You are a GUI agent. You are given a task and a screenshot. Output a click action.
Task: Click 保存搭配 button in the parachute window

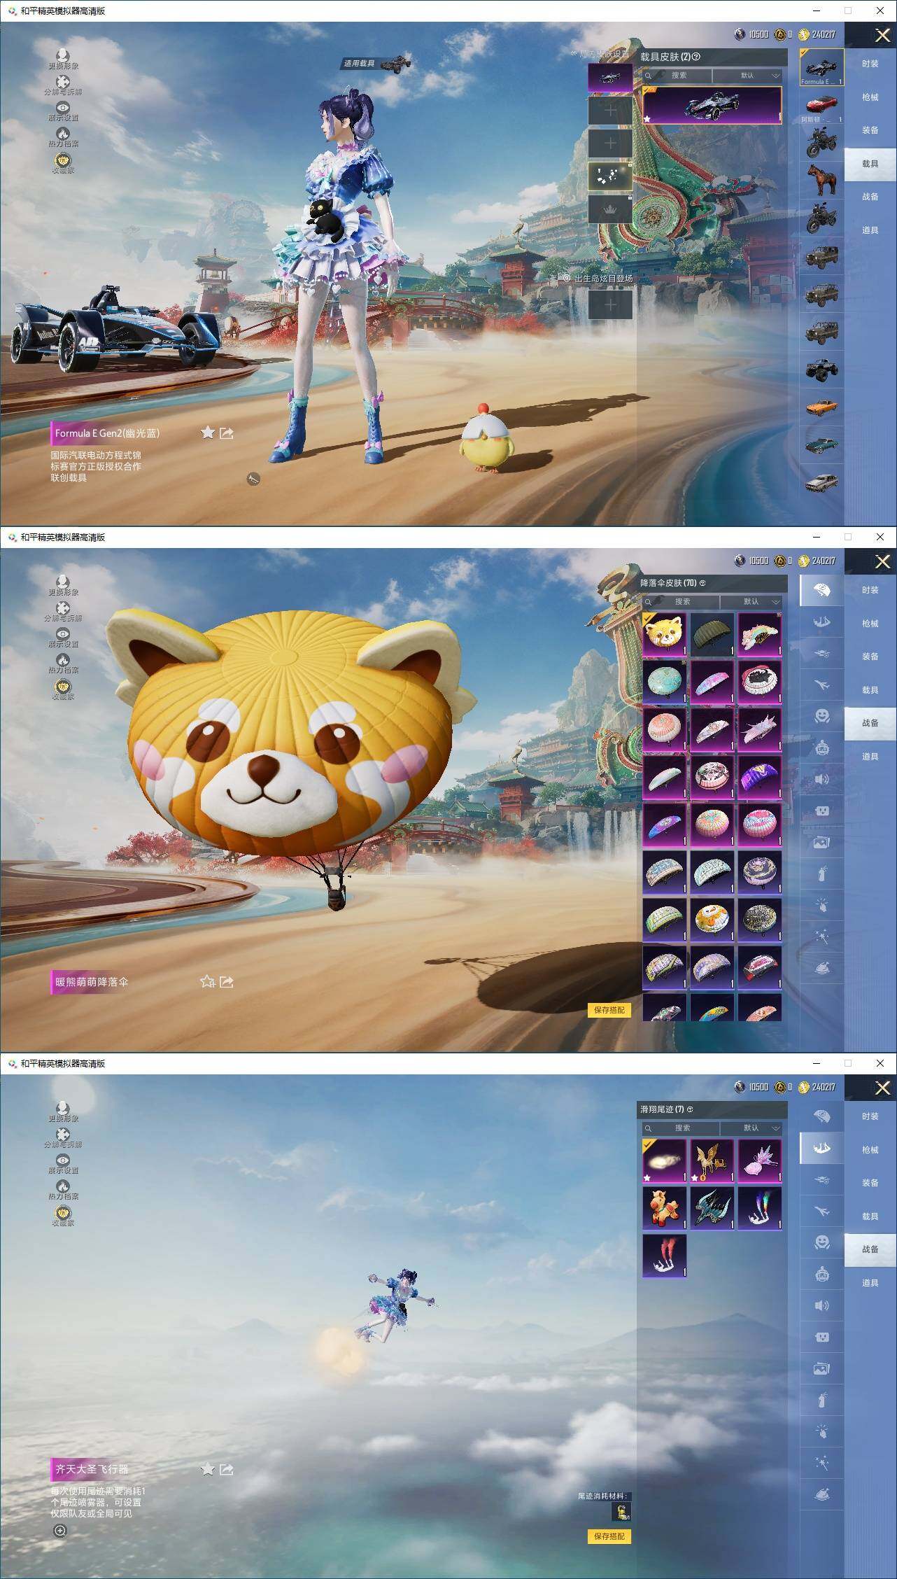coord(609,1010)
